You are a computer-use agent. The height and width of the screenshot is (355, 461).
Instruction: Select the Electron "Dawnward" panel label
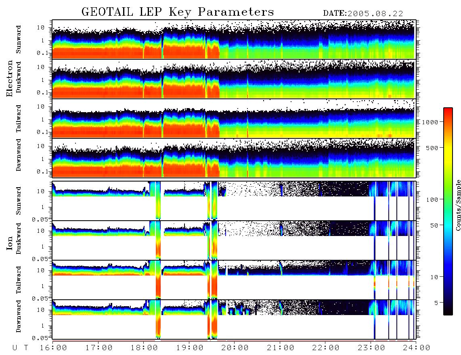click(19, 155)
